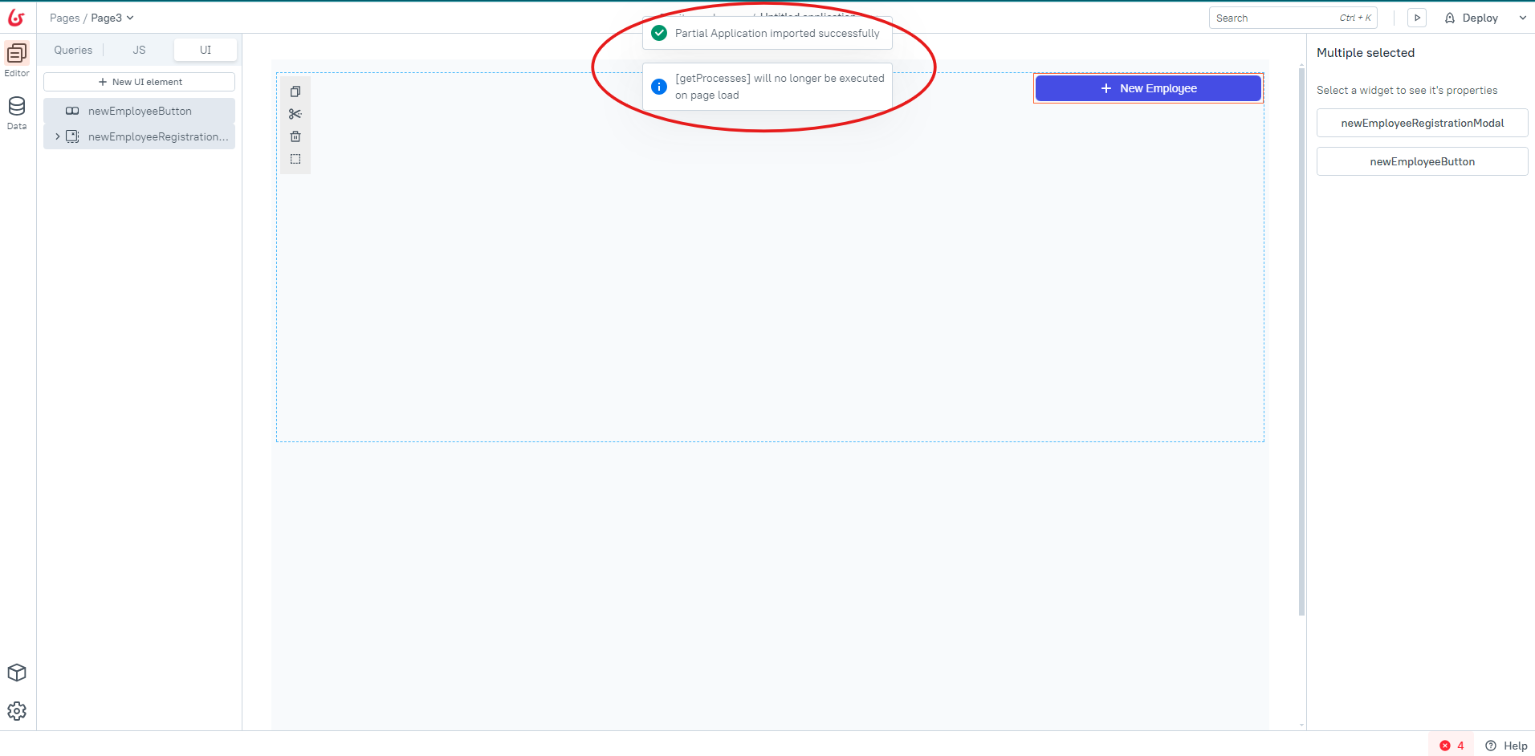
Task: Open the Deploy options chevron
Action: 1522,18
